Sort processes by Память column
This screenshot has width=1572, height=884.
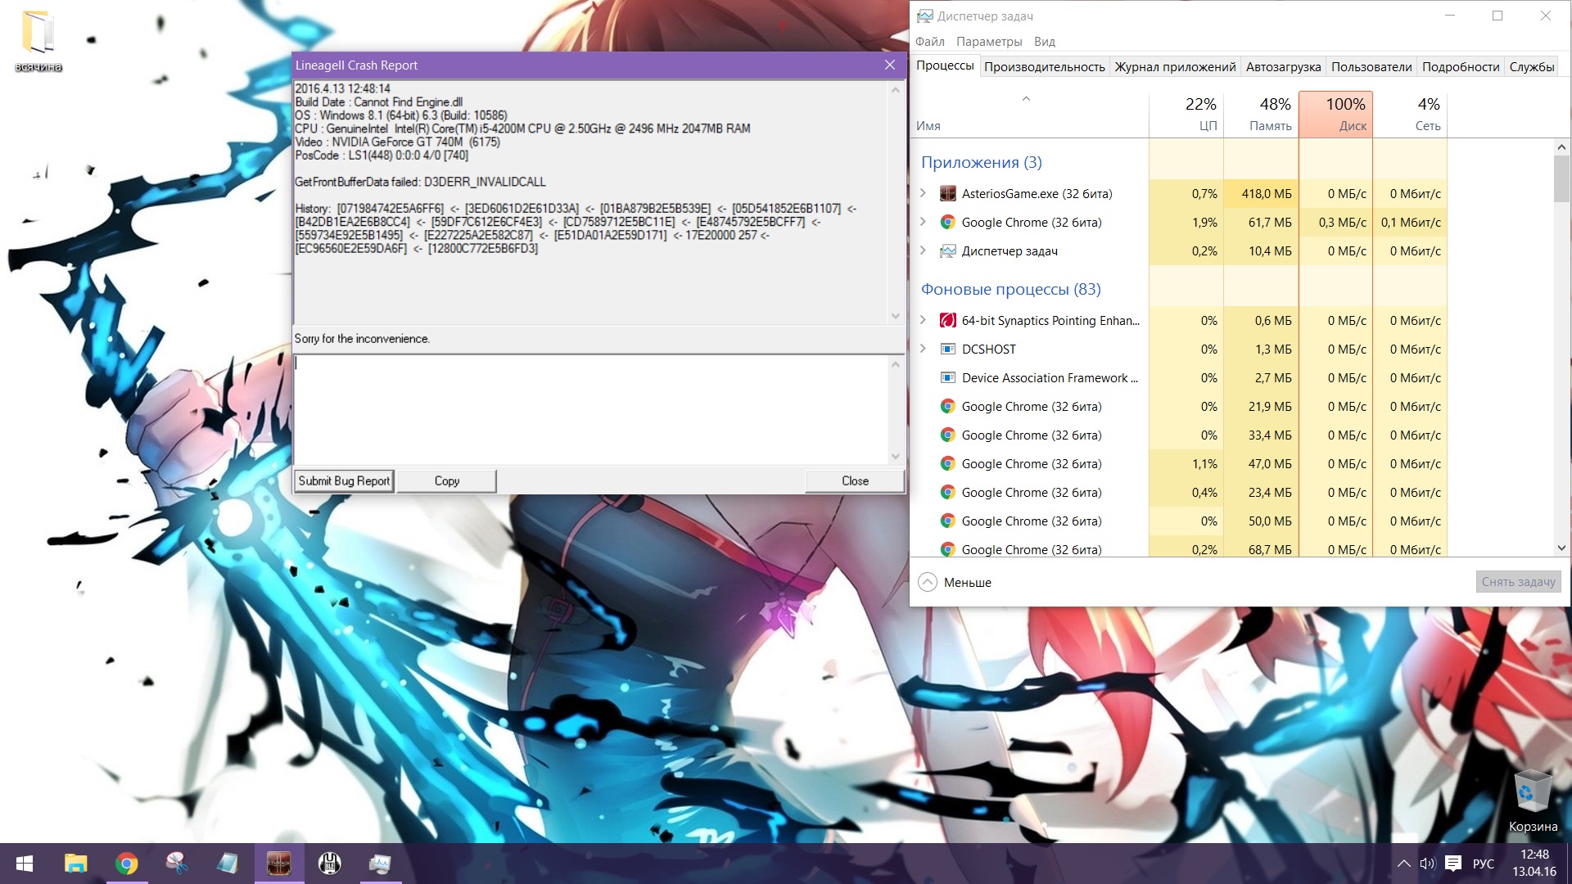pyautogui.click(x=1261, y=115)
